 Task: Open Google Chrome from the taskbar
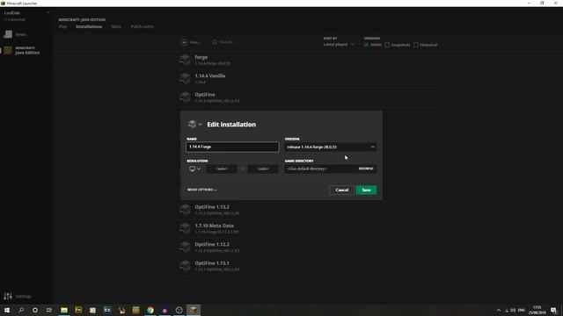[x=150, y=310]
